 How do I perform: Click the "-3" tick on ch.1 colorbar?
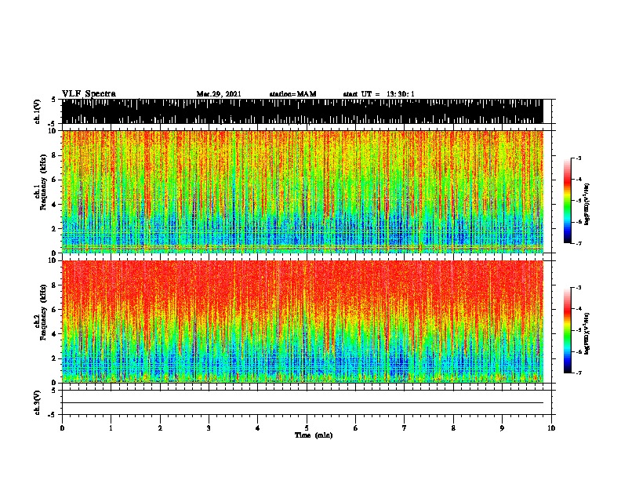coord(579,158)
